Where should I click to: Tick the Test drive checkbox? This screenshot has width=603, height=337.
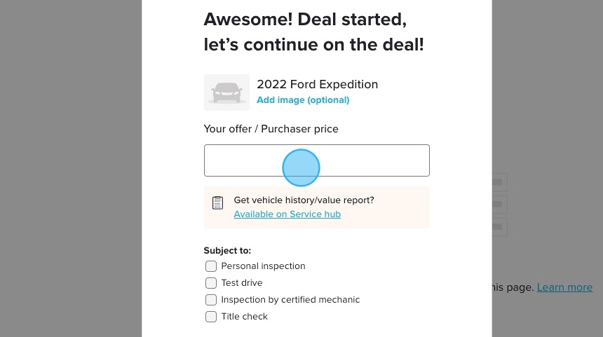tap(211, 283)
